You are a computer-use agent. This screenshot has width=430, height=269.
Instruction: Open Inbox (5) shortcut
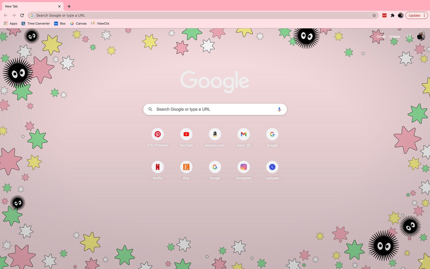coord(243,134)
